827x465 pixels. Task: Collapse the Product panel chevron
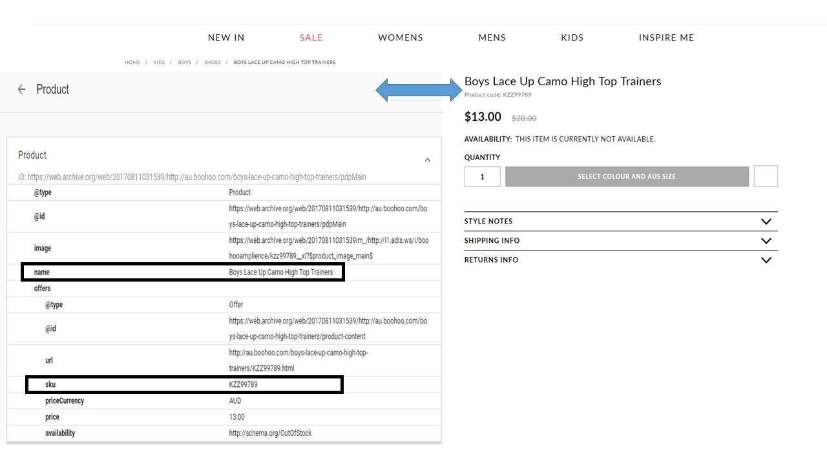(x=427, y=160)
